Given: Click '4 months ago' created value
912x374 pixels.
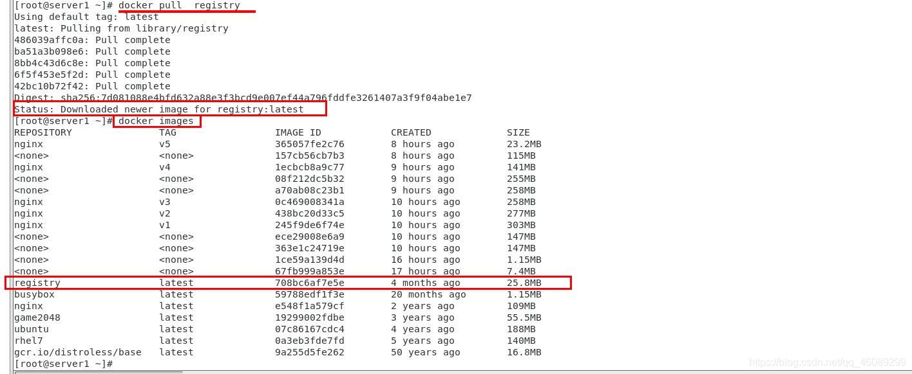Looking at the screenshot, I should coord(426,283).
